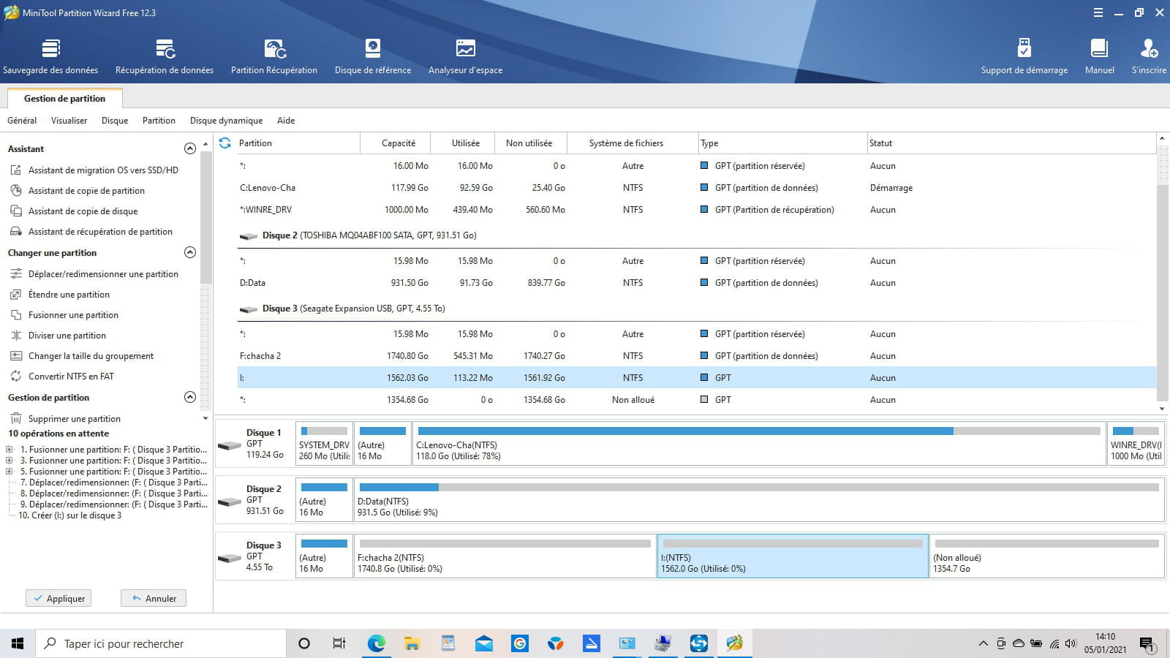Refresh the partition list

[225, 143]
